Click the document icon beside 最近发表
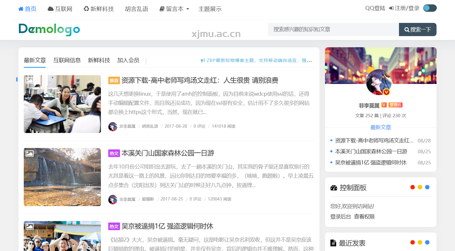Screen dimensions: 455x251 [x=333, y=243]
